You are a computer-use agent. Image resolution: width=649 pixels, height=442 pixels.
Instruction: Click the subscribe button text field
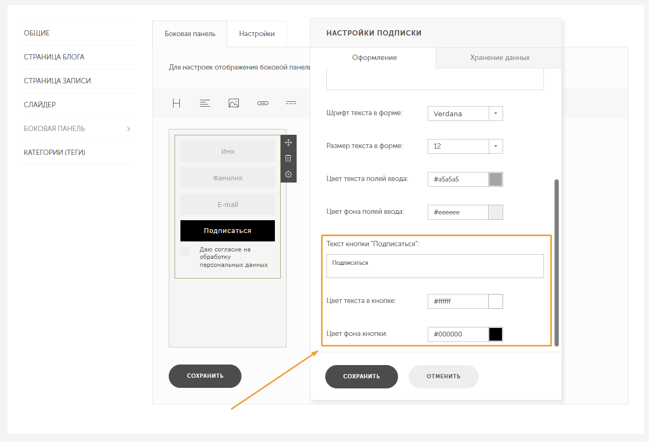tap(435, 266)
